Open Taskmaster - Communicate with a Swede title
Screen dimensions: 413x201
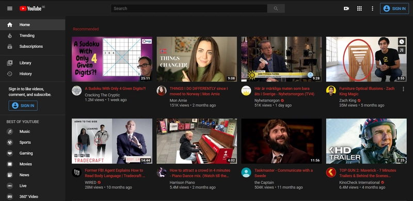pyautogui.click(x=283, y=173)
